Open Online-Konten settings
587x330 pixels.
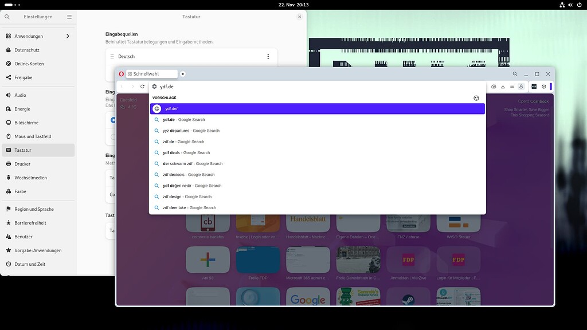tap(38, 64)
